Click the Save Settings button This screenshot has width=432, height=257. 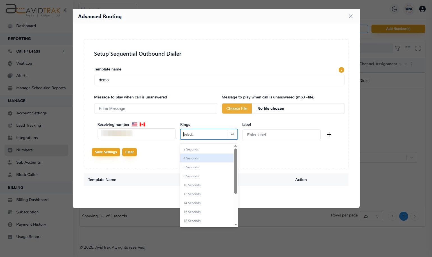106,152
